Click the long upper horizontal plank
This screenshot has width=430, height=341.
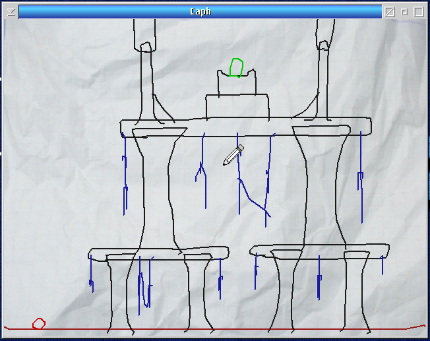(245, 127)
